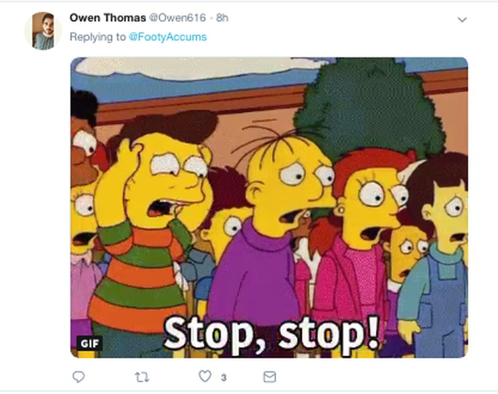Click the 'Stop, stop!' GIF caption
The width and height of the screenshot is (498, 394).
coord(272,335)
